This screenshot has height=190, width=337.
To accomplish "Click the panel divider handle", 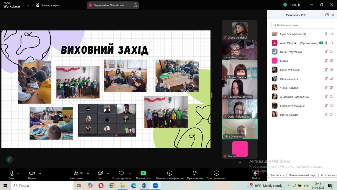I will (x=212, y=95).
